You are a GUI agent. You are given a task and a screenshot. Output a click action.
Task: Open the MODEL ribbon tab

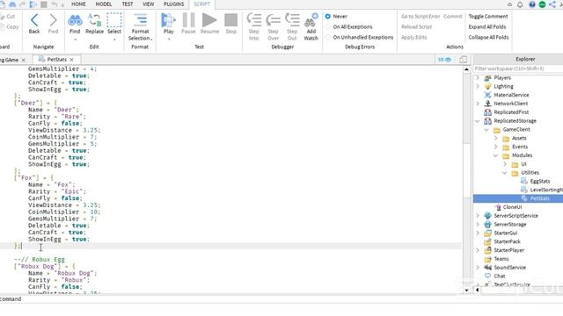pyautogui.click(x=104, y=4)
